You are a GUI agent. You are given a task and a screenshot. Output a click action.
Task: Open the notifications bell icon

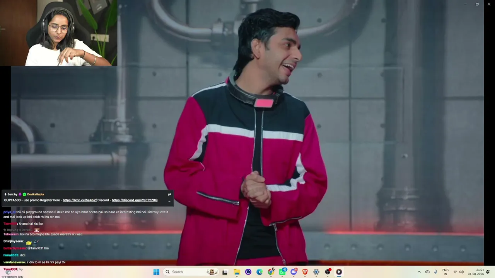488,272
